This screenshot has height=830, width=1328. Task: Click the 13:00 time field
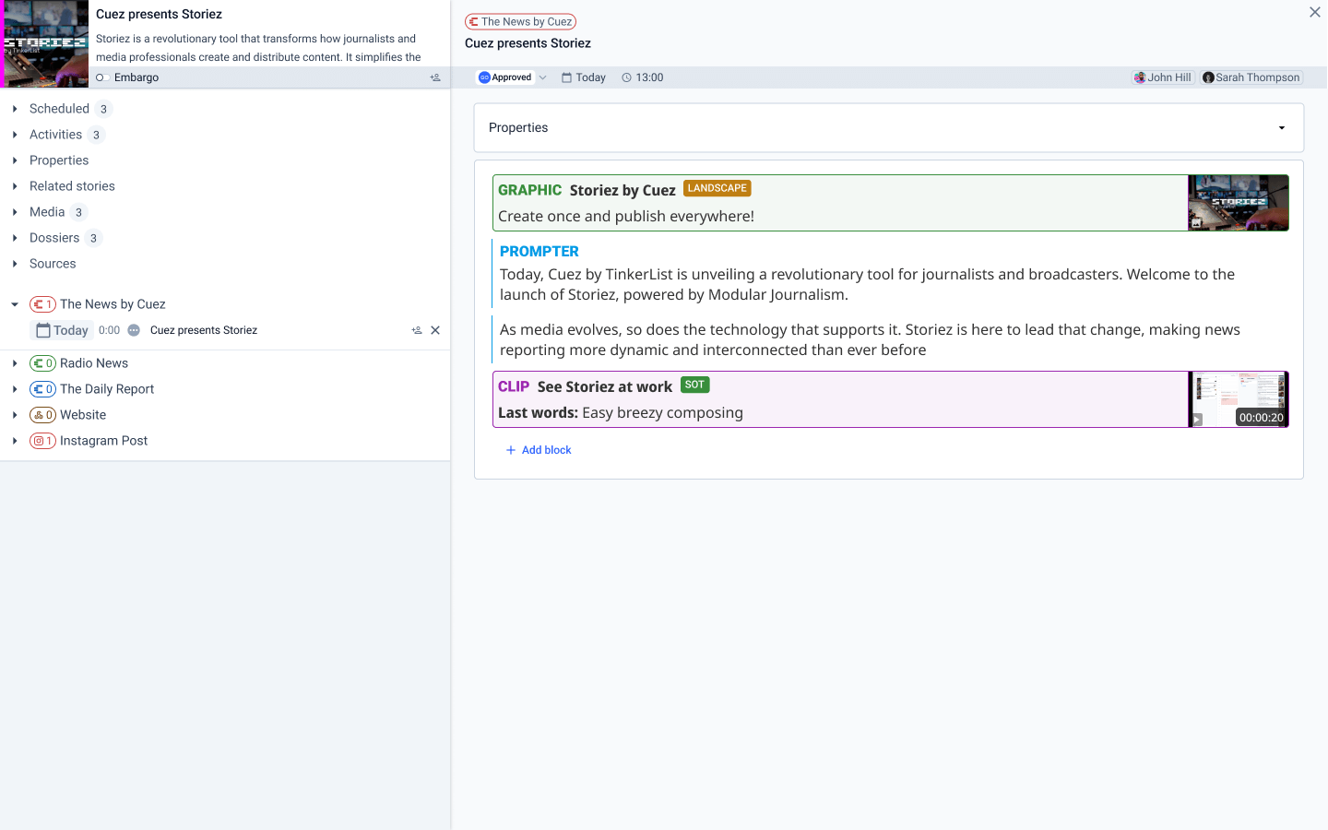point(643,77)
